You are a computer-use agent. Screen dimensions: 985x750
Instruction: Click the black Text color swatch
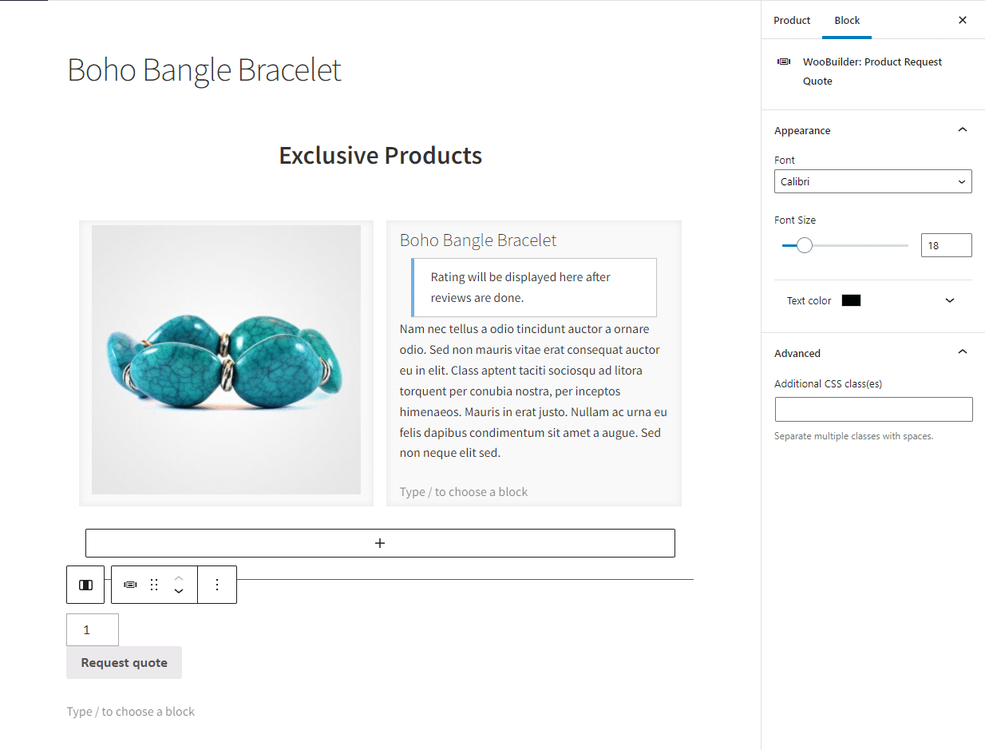[x=851, y=301]
